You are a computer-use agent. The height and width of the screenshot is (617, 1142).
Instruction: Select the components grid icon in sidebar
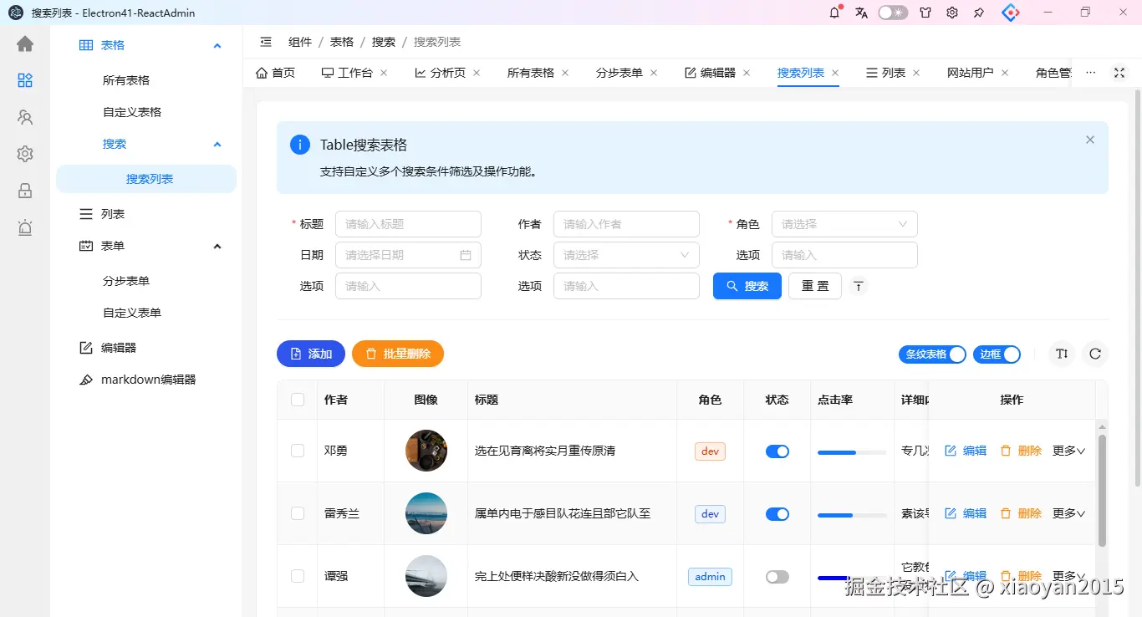click(x=25, y=80)
